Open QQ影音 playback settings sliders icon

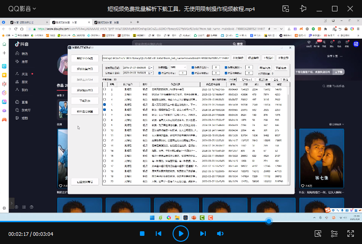(334, 234)
